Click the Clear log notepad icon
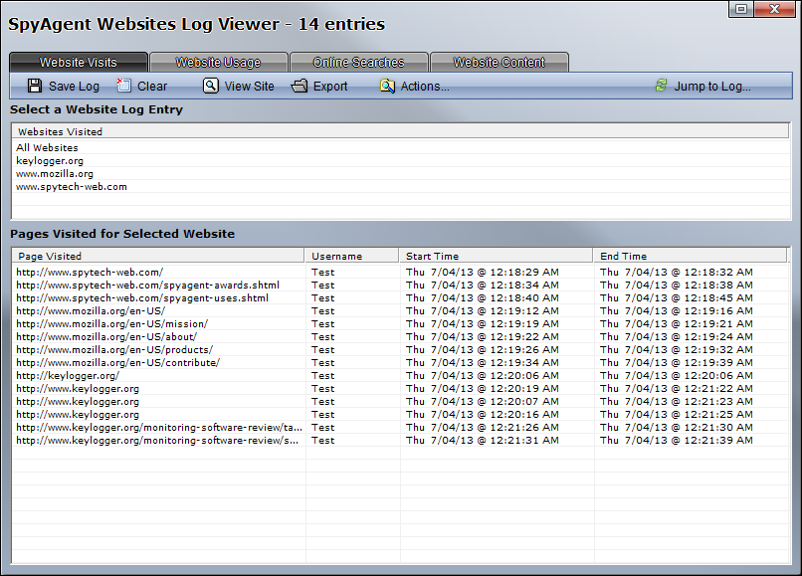 [x=124, y=87]
